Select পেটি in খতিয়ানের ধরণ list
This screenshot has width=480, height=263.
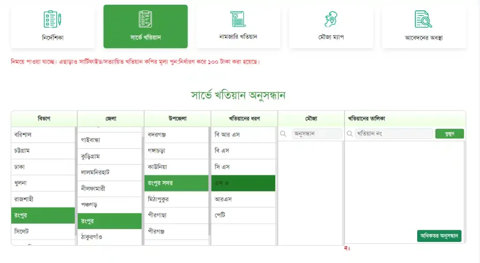pyautogui.click(x=243, y=215)
